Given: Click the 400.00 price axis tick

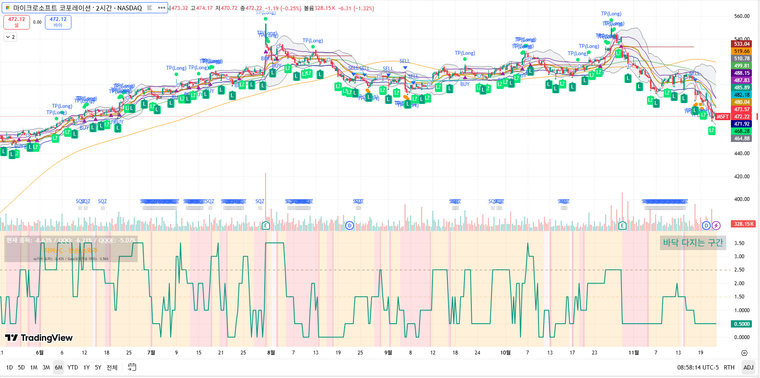Looking at the screenshot, I should [x=742, y=199].
